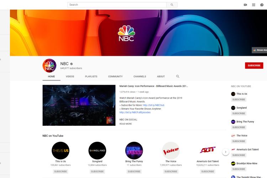The width and height of the screenshot is (267, 178).
Task: Subscribe to Songland in carousel
Action: [x=97, y=172]
